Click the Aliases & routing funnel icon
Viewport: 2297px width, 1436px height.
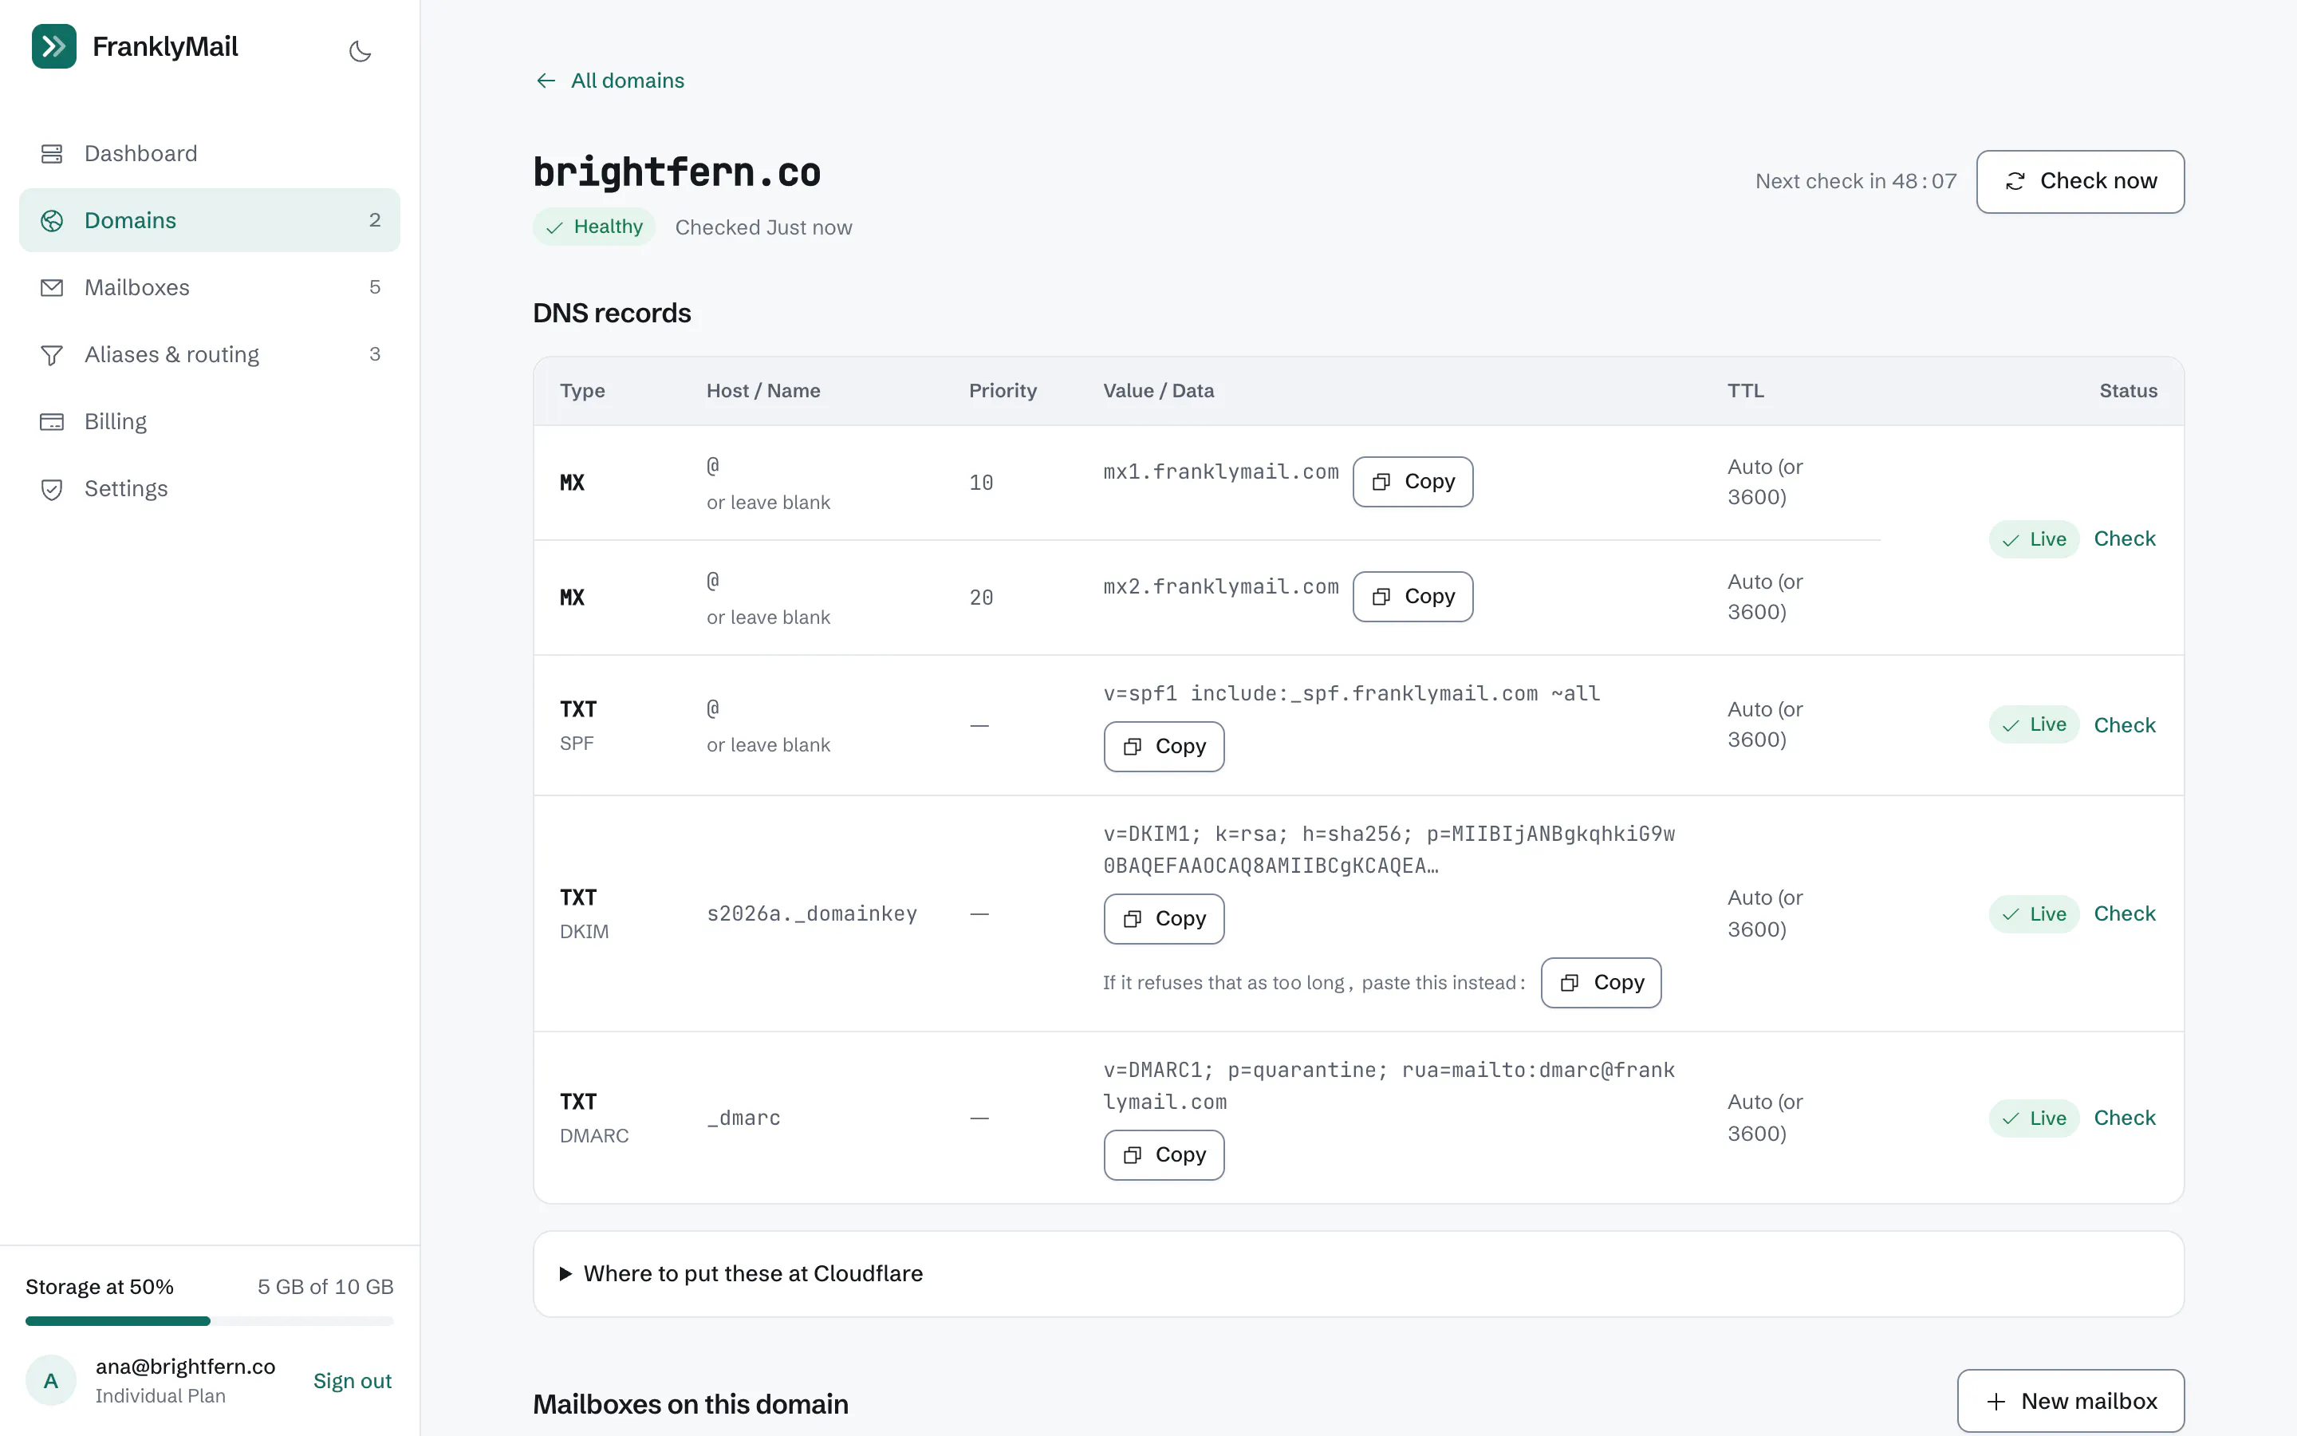click(52, 354)
